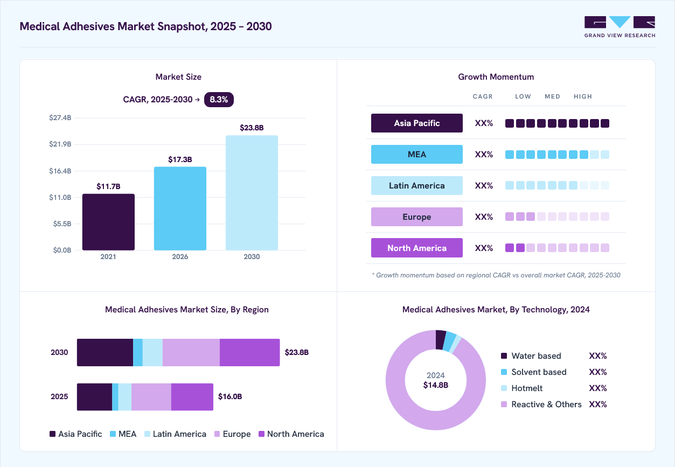
Task: Click the $23.8B label above 2030 bar
Action: pos(252,128)
